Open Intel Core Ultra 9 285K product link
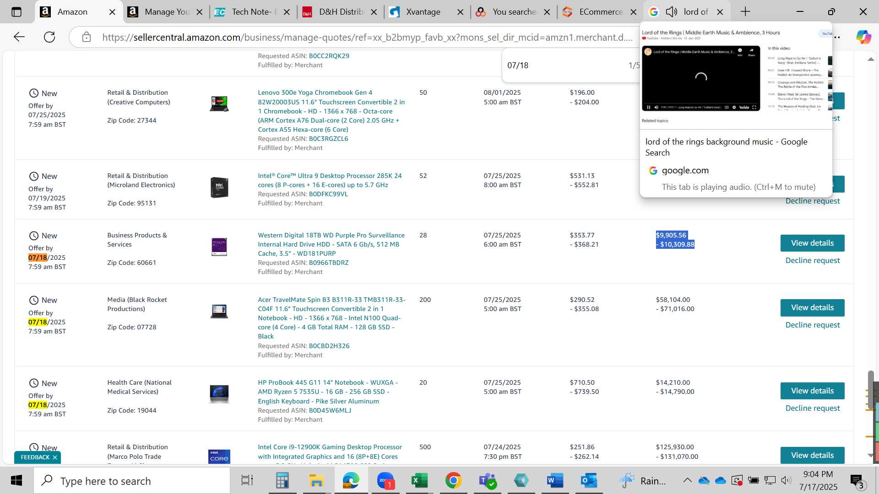The height and width of the screenshot is (494, 879). [330, 180]
